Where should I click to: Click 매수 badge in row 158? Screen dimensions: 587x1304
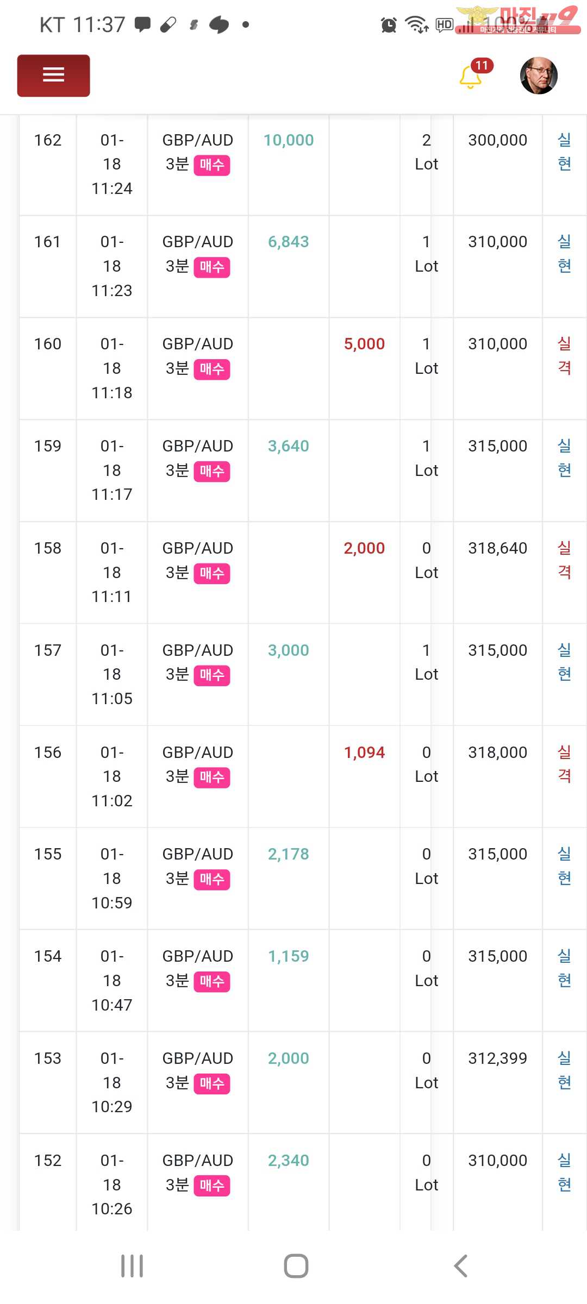click(212, 573)
